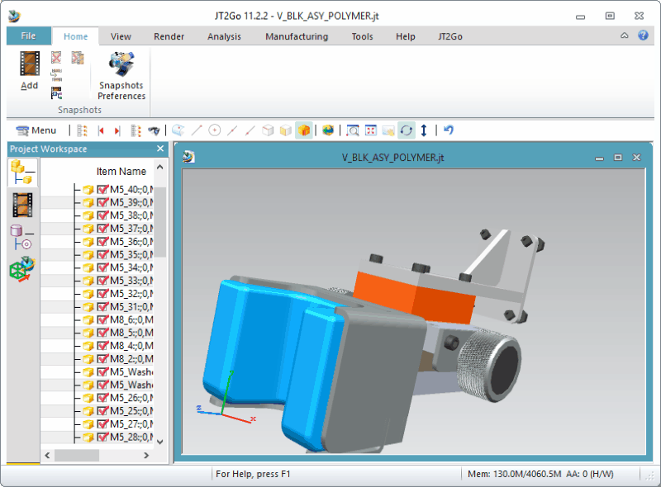Select the orange block in the 3D view
Image resolution: width=661 pixels, height=487 pixels.
416,298
